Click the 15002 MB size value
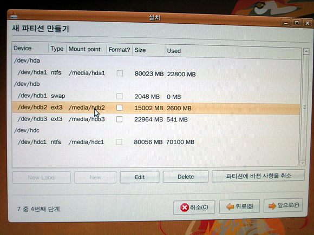The image size is (314, 235). tap(148, 108)
